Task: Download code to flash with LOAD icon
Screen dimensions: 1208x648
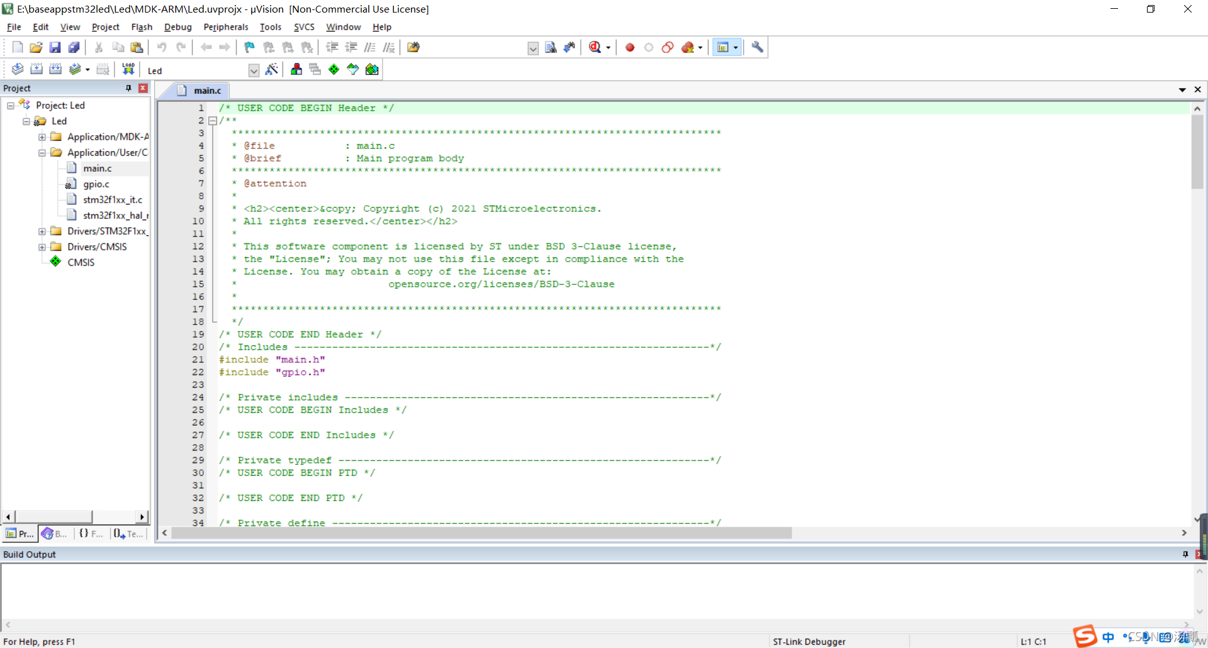Action: (128, 69)
